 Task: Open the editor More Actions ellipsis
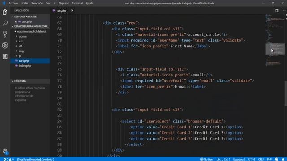284,11
